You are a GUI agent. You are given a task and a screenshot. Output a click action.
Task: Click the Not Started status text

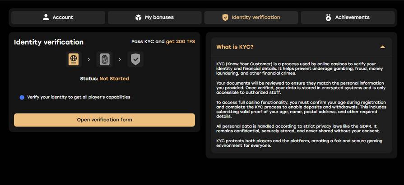(114, 78)
